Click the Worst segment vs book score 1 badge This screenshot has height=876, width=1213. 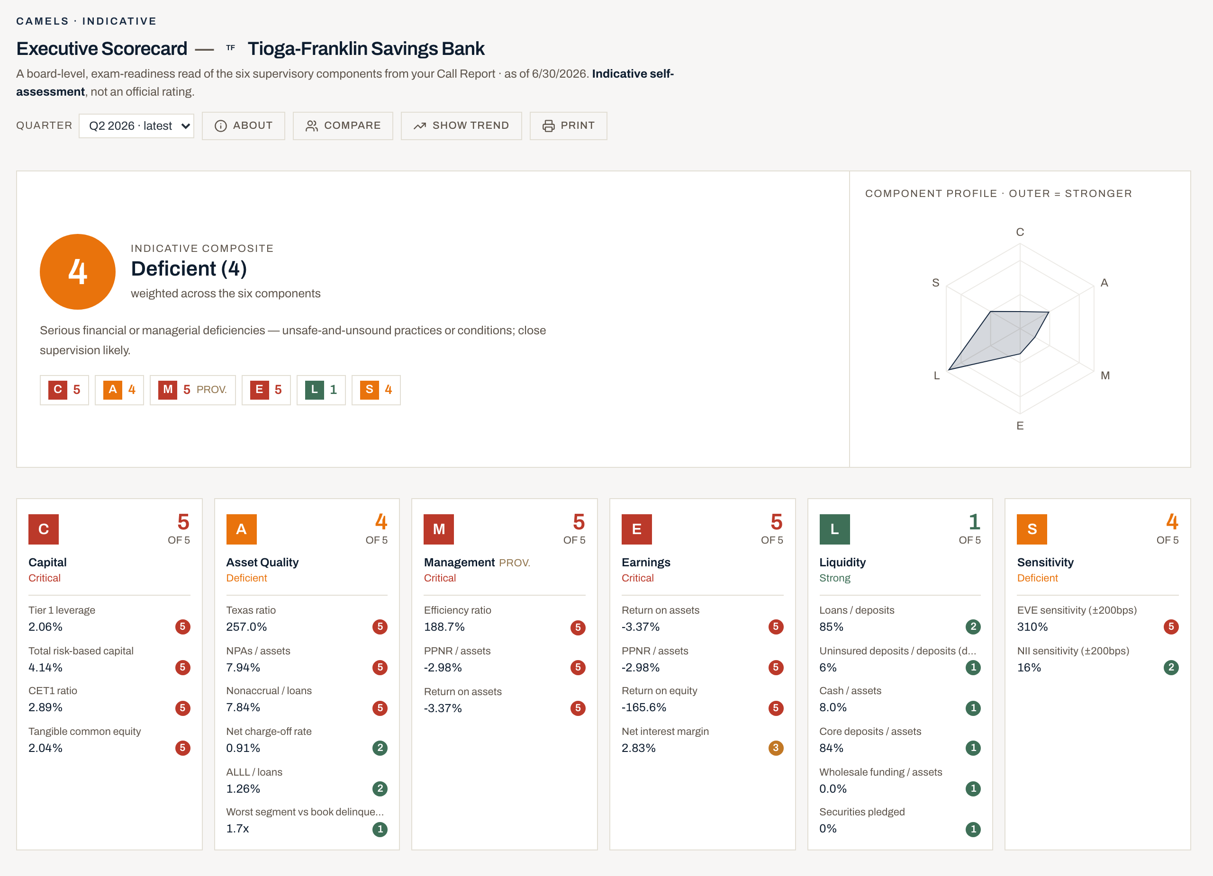pyautogui.click(x=380, y=829)
